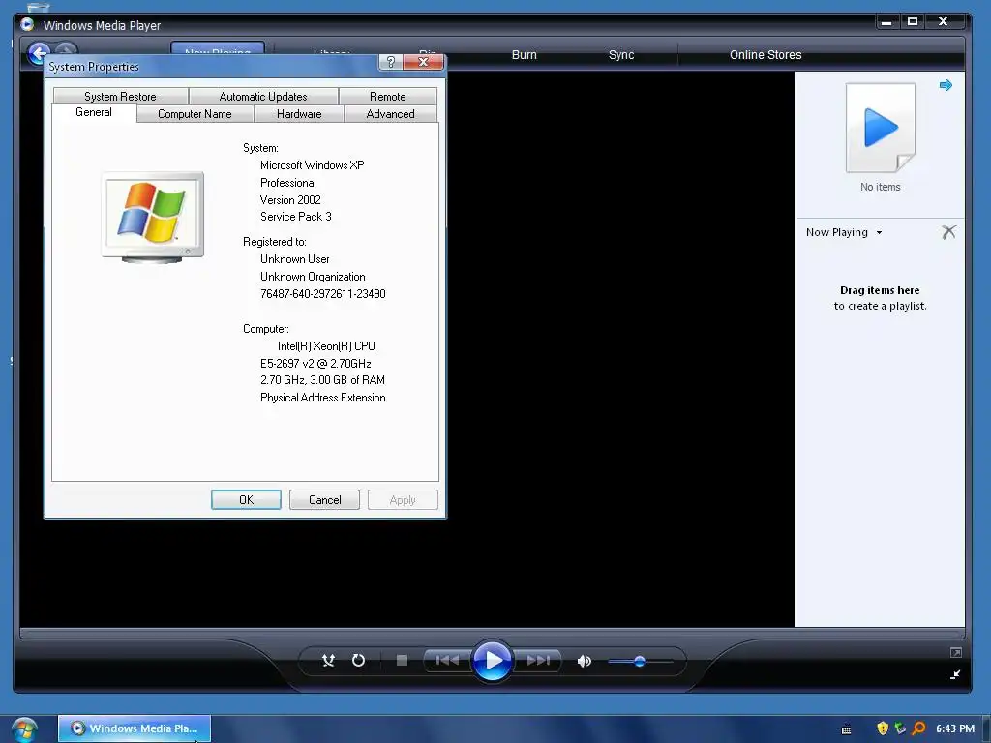Viewport: 991px width, 743px height.
Task: Open the Online Stores tab
Action: tap(766, 55)
